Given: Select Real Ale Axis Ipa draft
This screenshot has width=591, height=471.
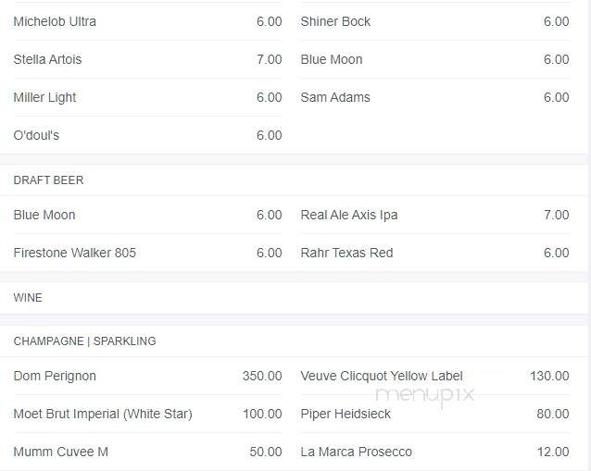Looking at the screenshot, I should pos(435,215).
